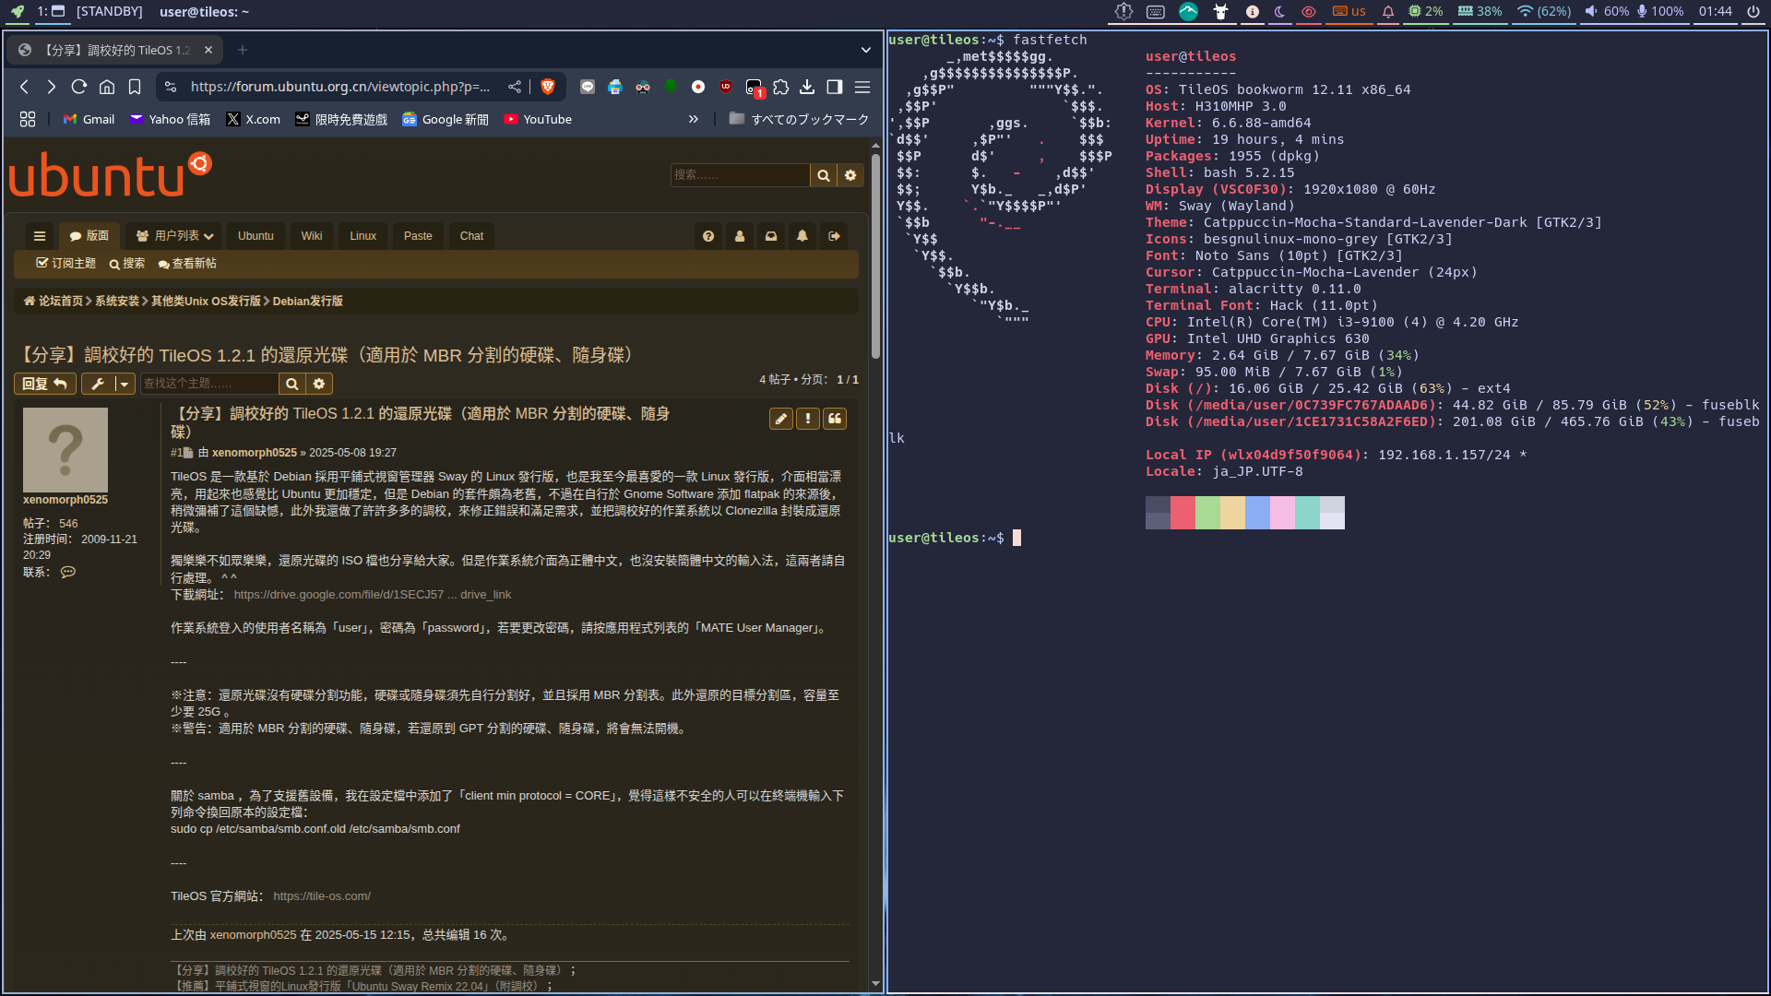Open the YouTube bookmark
The image size is (1771, 996).
coord(538,119)
